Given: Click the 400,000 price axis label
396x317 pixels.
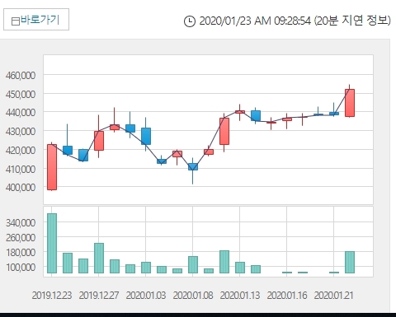Looking at the screenshot, I should click(21, 187).
